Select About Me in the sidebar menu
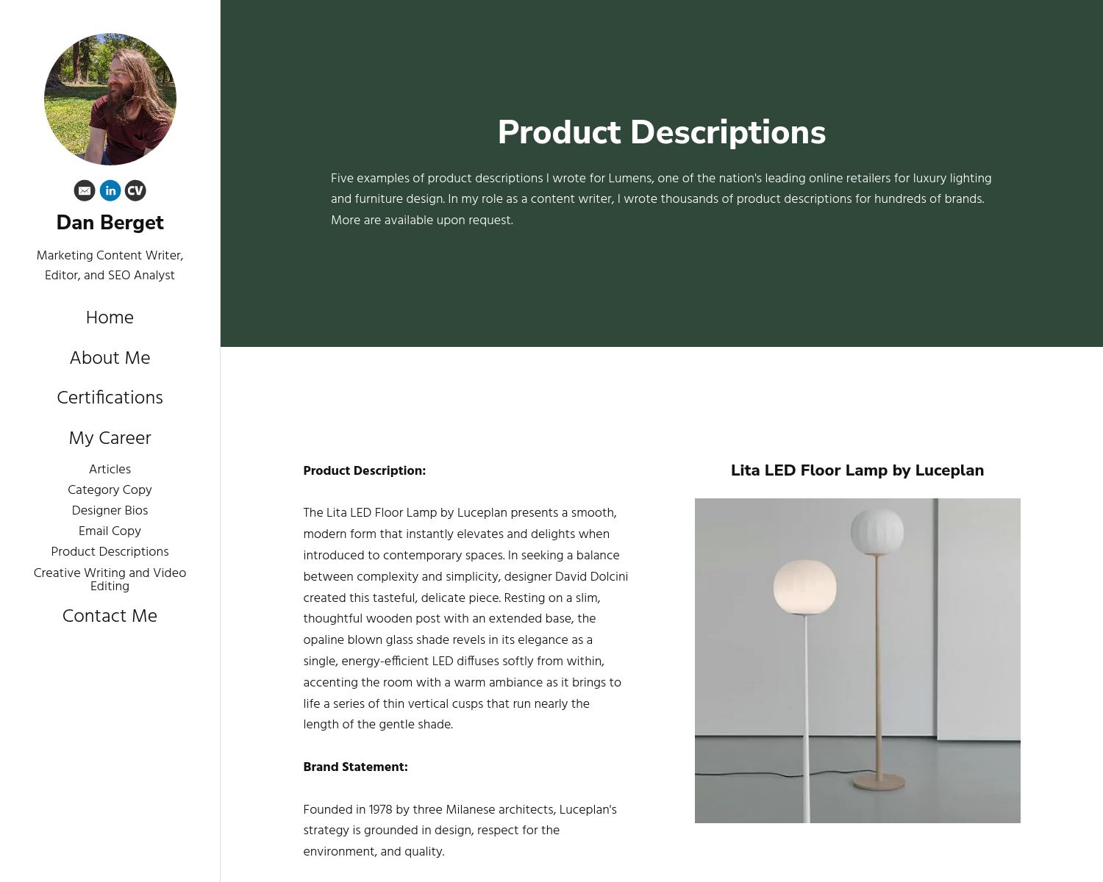The width and height of the screenshot is (1103, 882). pos(109,358)
